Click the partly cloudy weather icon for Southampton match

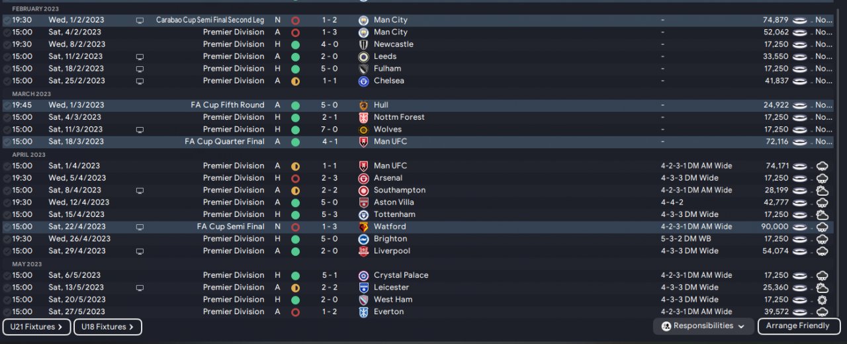(823, 191)
